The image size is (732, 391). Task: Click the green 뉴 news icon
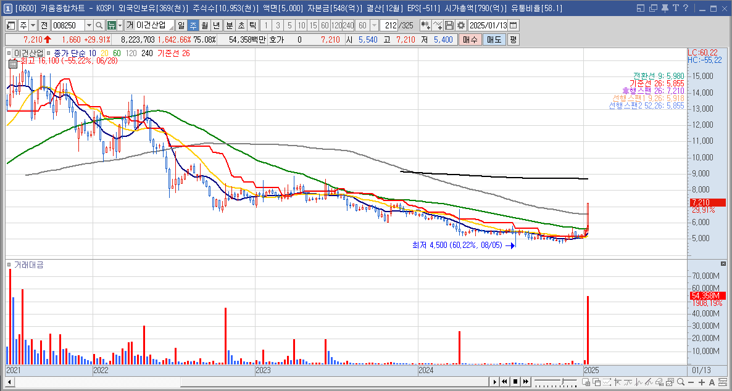(x=111, y=25)
